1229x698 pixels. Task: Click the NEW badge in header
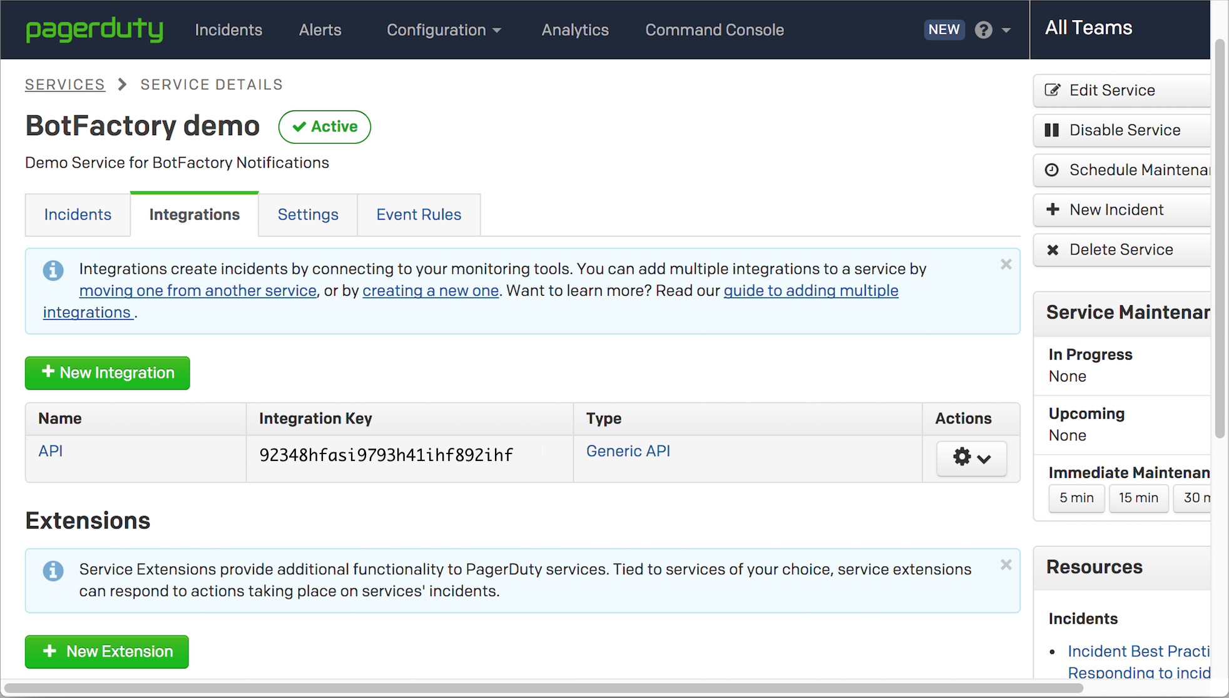point(944,29)
